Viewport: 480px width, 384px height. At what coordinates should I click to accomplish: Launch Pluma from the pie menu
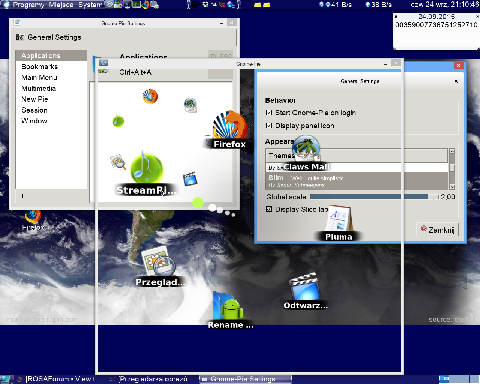click(x=339, y=223)
